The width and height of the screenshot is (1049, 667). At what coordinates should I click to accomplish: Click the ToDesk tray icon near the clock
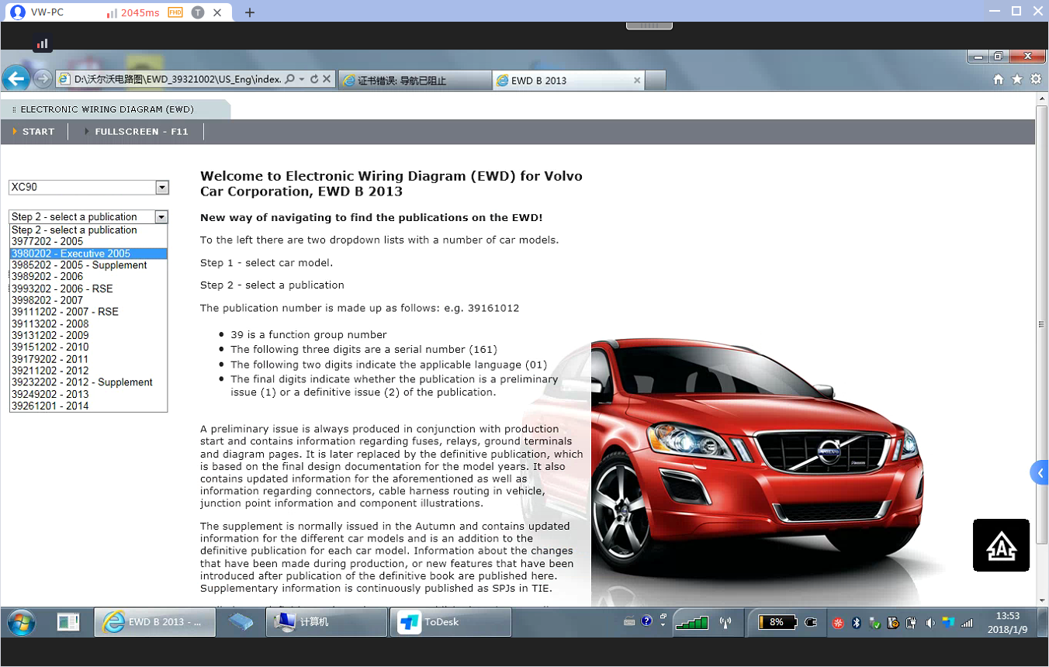point(947,622)
